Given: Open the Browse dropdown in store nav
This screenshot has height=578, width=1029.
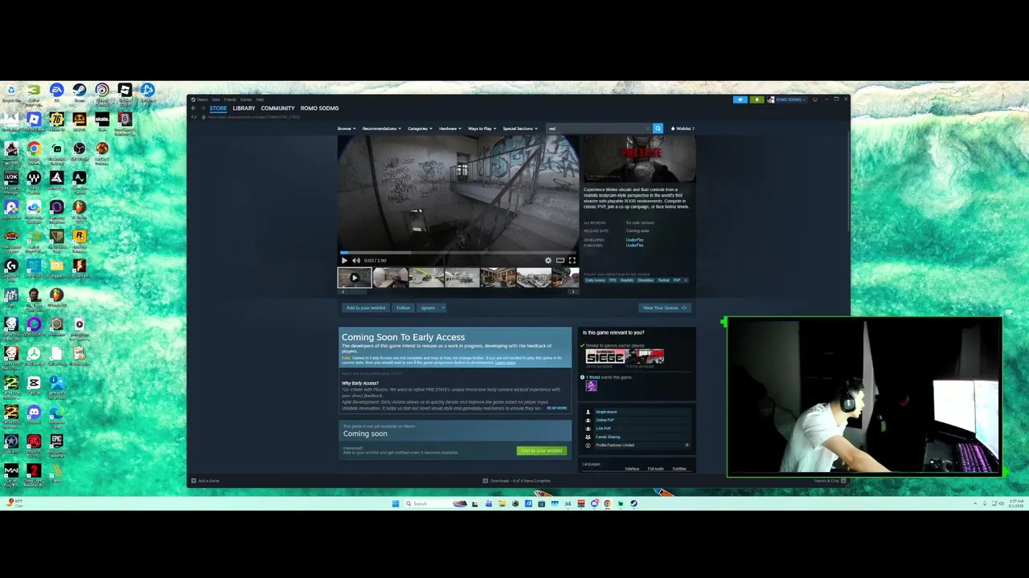Looking at the screenshot, I should pyautogui.click(x=346, y=128).
